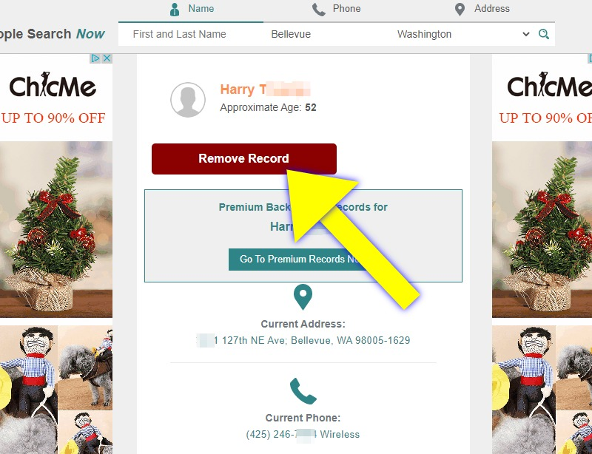Switch to the Address search tab
Screen dimensions: 592x454
click(x=482, y=9)
